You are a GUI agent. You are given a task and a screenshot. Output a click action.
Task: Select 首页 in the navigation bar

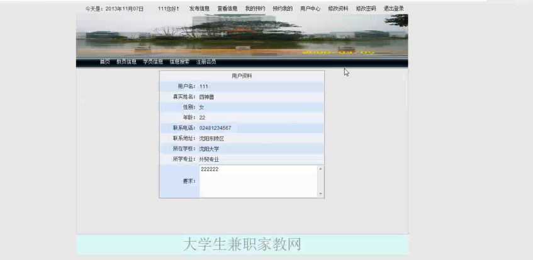click(104, 62)
